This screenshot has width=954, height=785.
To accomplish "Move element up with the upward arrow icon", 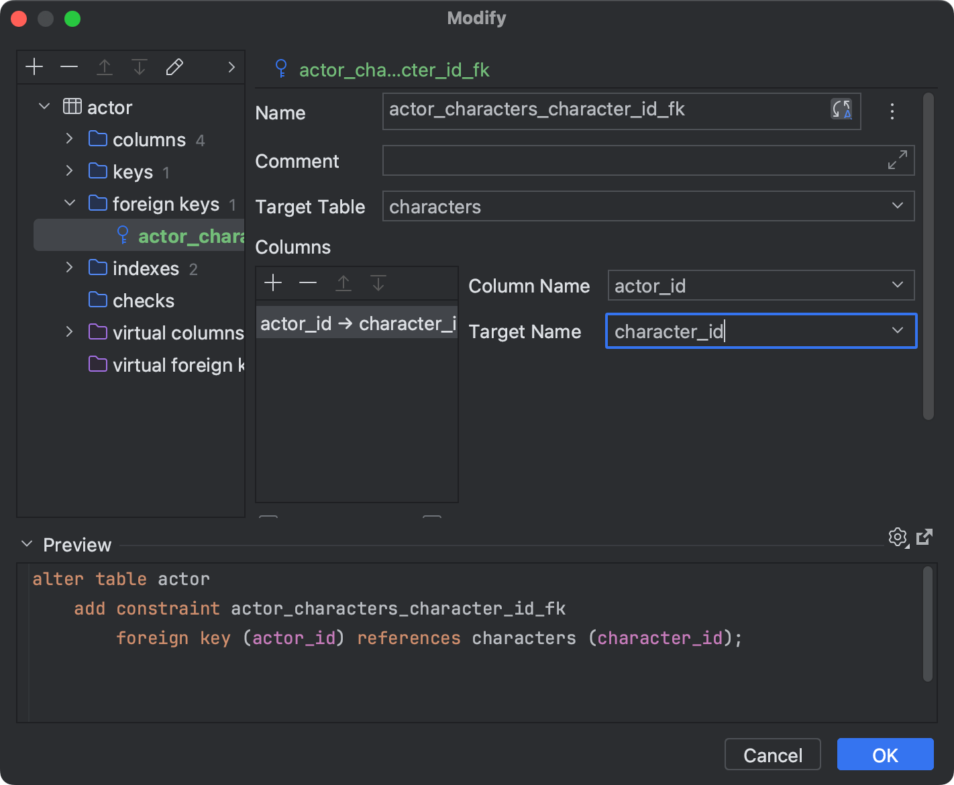I will 105,66.
